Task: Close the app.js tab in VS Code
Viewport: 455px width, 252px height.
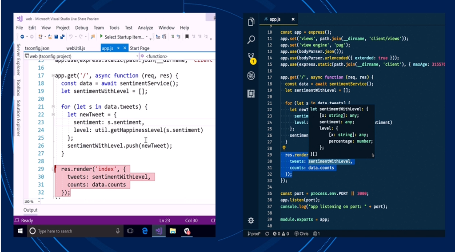Action: pyautogui.click(x=292, y=20)
